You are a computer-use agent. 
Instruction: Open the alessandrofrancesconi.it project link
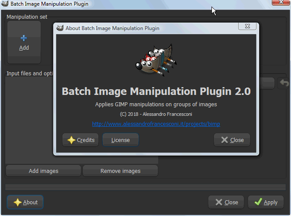click(156, 124)
